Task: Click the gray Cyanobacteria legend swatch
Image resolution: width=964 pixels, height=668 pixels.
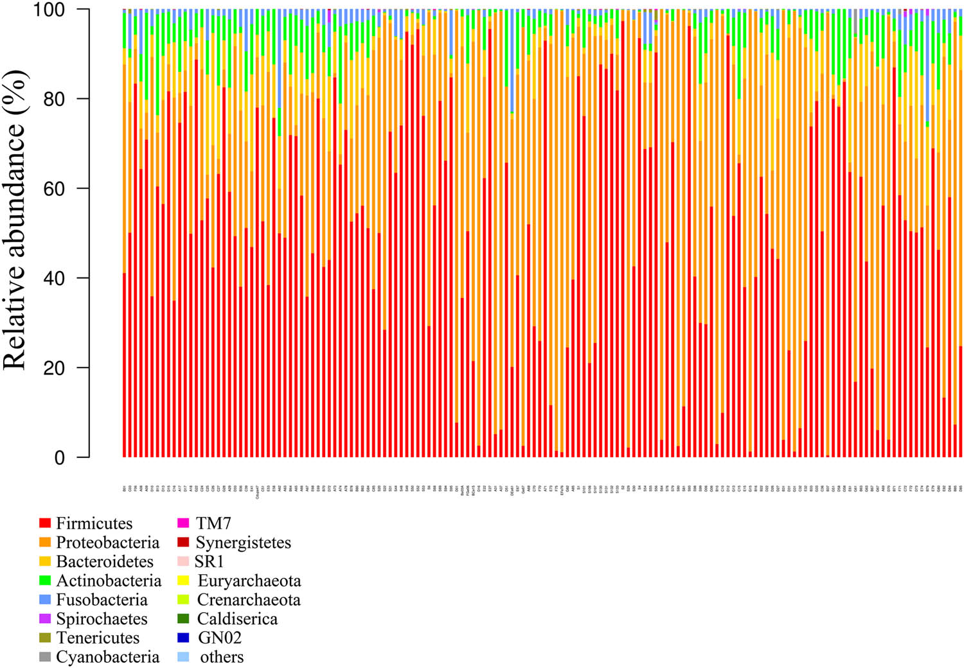Action: coord(45,657)
